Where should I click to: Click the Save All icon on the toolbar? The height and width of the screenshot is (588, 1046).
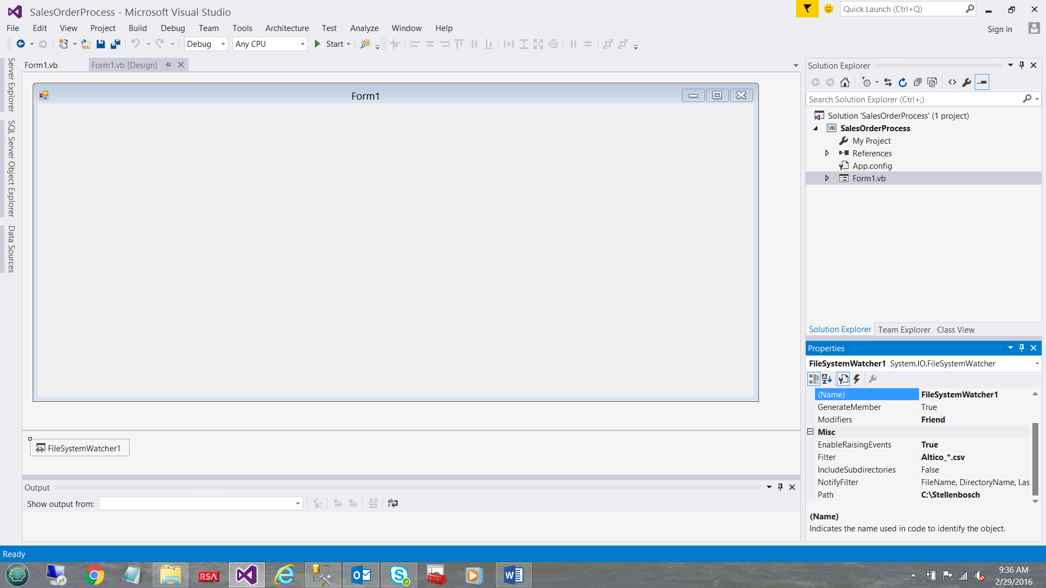pyautogui.click(x=115, y=44)
